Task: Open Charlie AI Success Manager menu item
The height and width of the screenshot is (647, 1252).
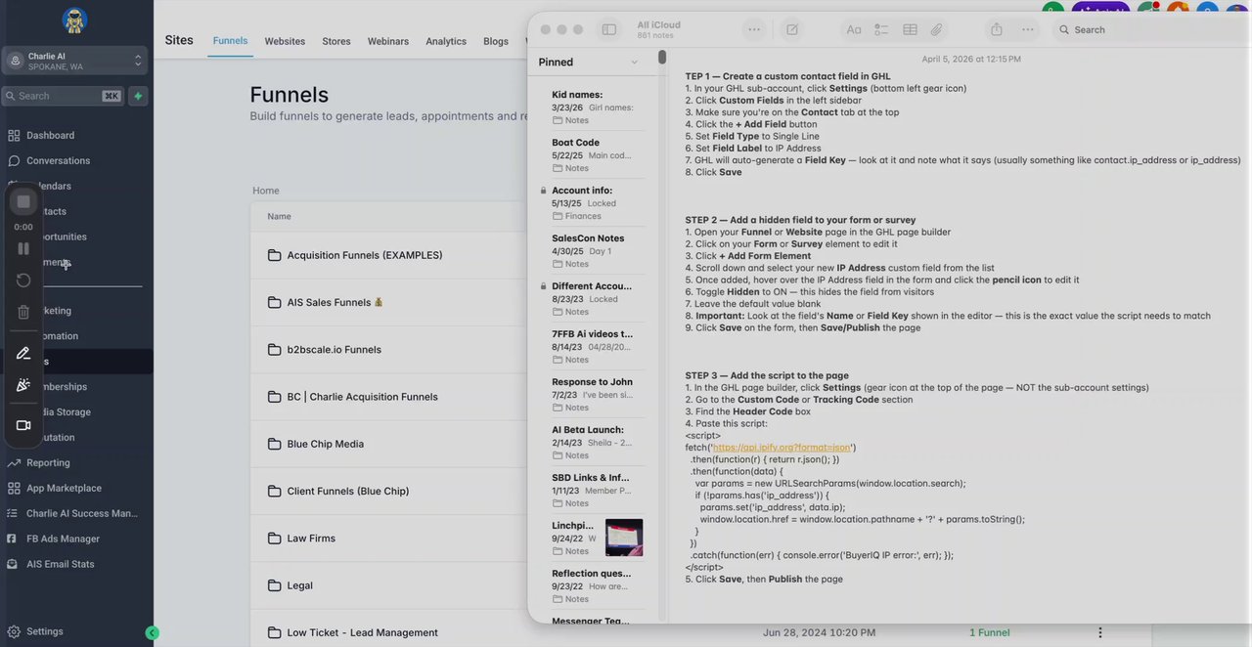Action: pos(82,513)
